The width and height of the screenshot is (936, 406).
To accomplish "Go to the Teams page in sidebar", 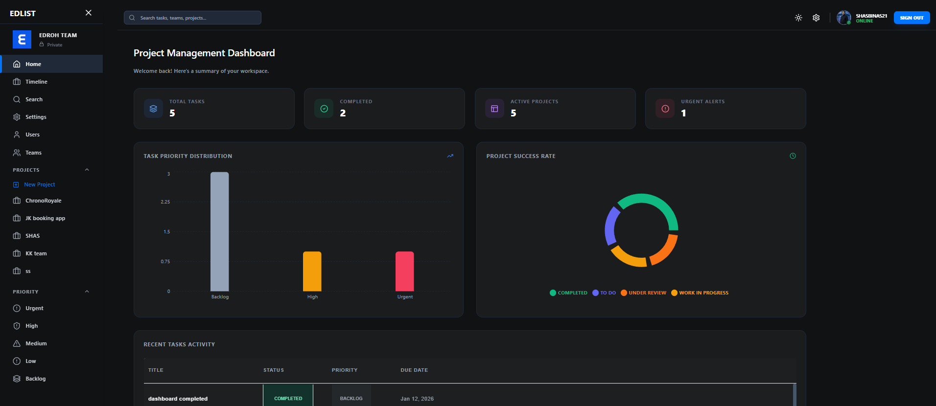I will point(33,153).
